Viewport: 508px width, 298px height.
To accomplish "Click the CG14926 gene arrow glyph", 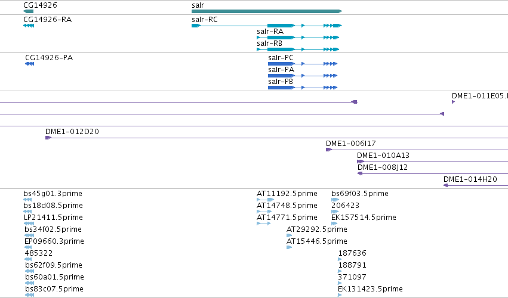I will coord(28,11).
